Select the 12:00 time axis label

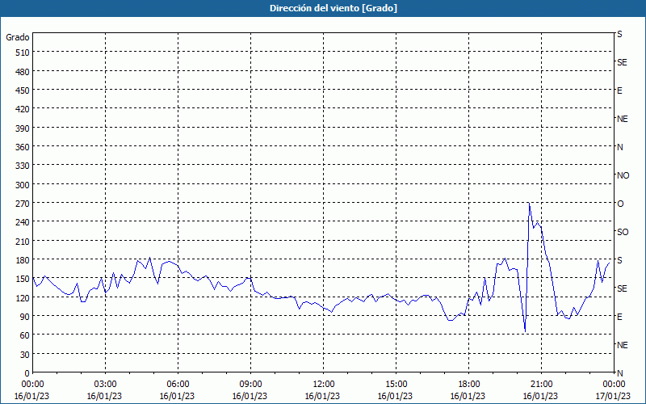click(x=324, y=385)
